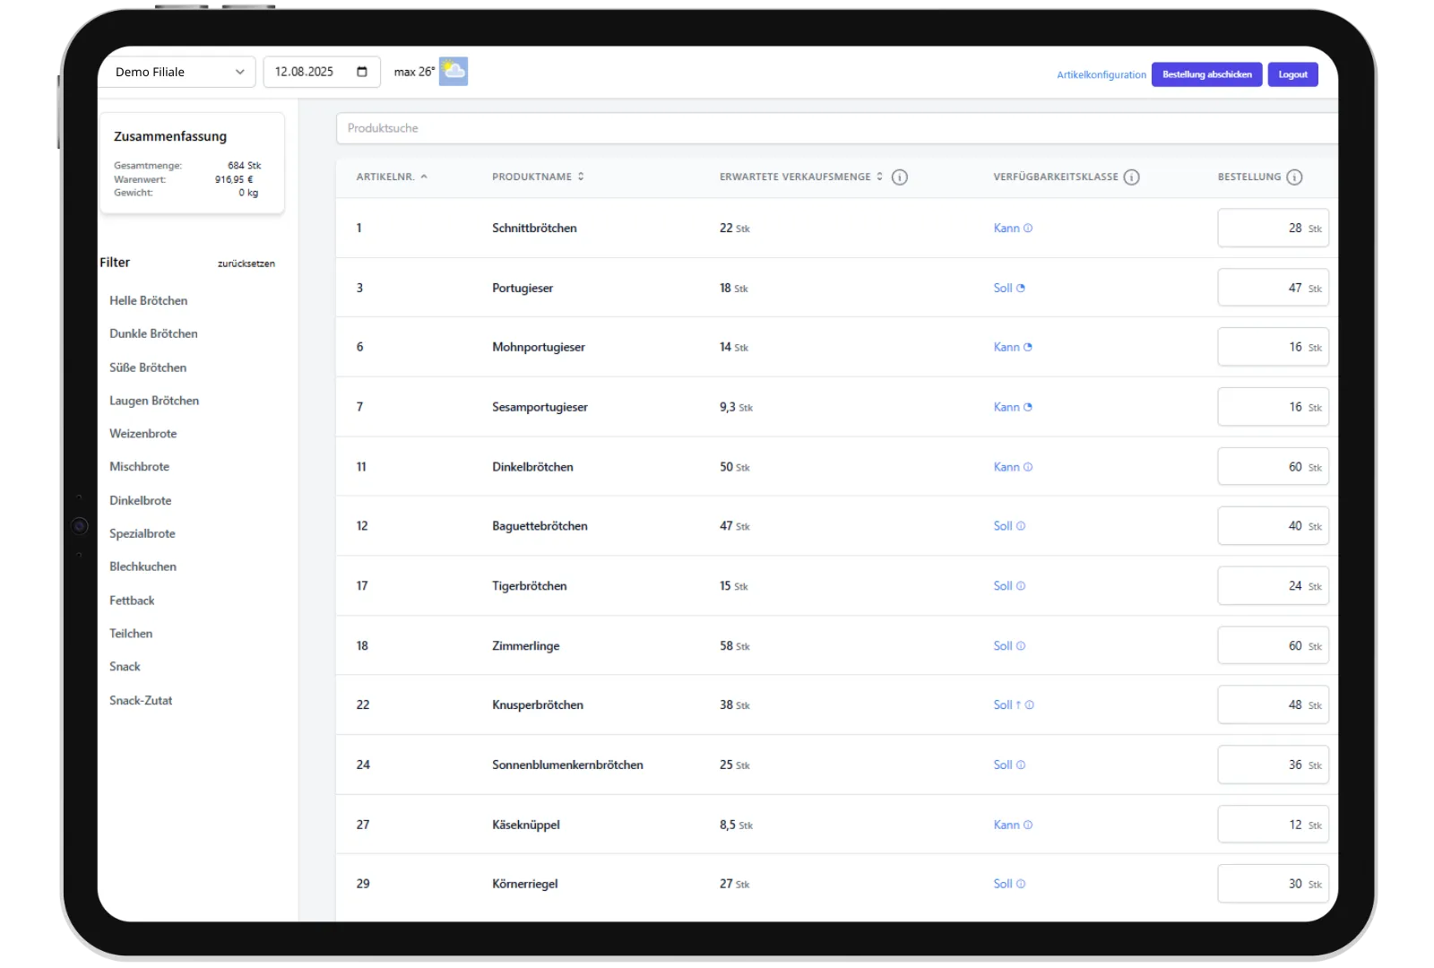Select the Teilchen filter
The width and height of the screenshot is (1434, 968).
coord(131,634)
